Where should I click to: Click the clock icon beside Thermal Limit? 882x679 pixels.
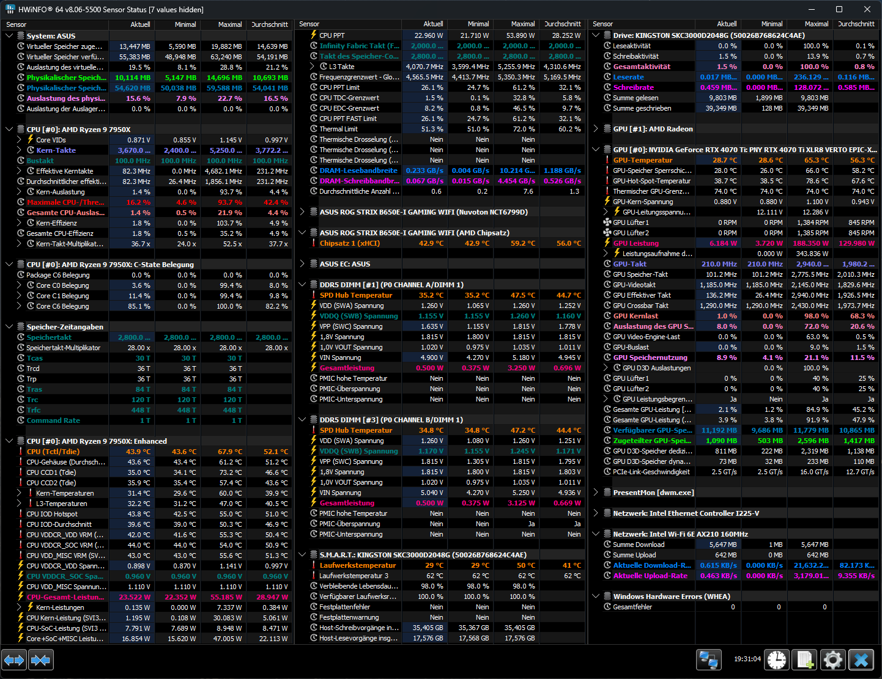point(314,129)
